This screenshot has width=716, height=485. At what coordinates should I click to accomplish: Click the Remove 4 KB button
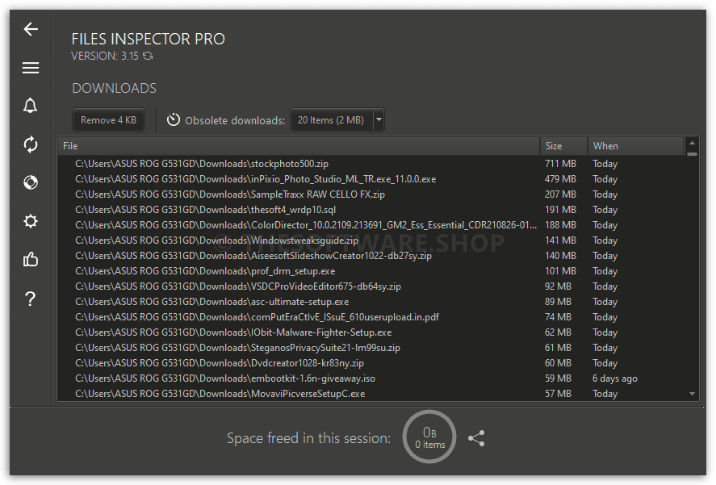point(108,120)
